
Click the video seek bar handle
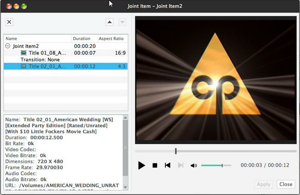click(x=176, y=151)
